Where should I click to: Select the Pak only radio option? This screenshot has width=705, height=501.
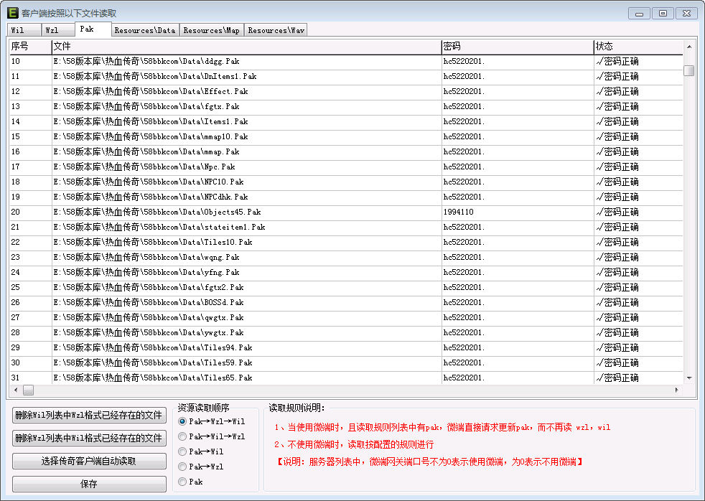[182, 482]
